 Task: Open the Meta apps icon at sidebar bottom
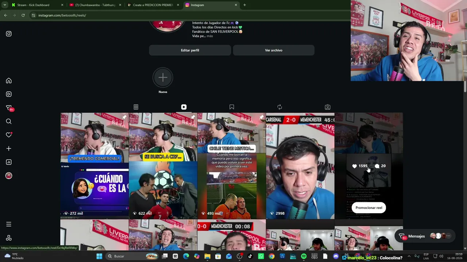point(9,238)
